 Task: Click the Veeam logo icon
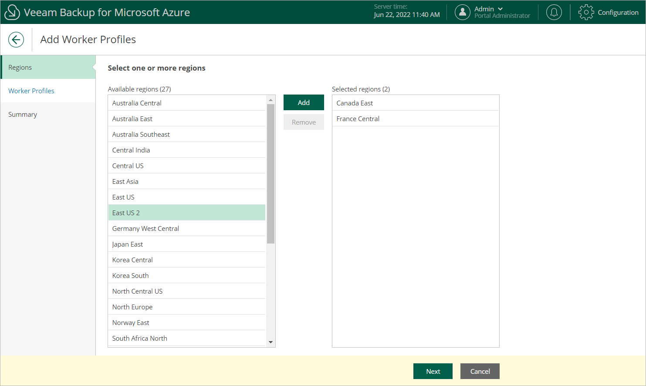(12, 12)
